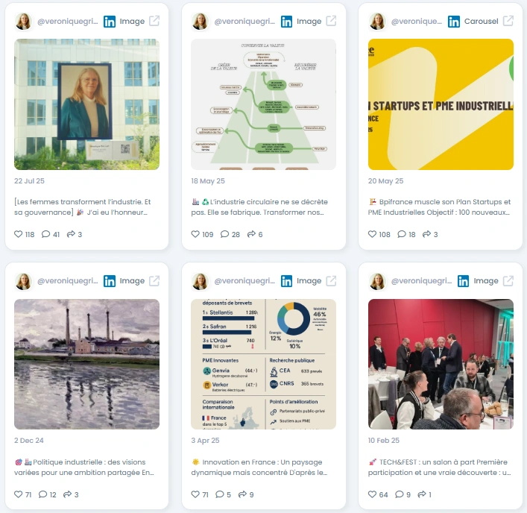Open the 'Innovation en France' post text
Image resolution: width=527 pixels, height=513 pixels.
tap(259, 468)
